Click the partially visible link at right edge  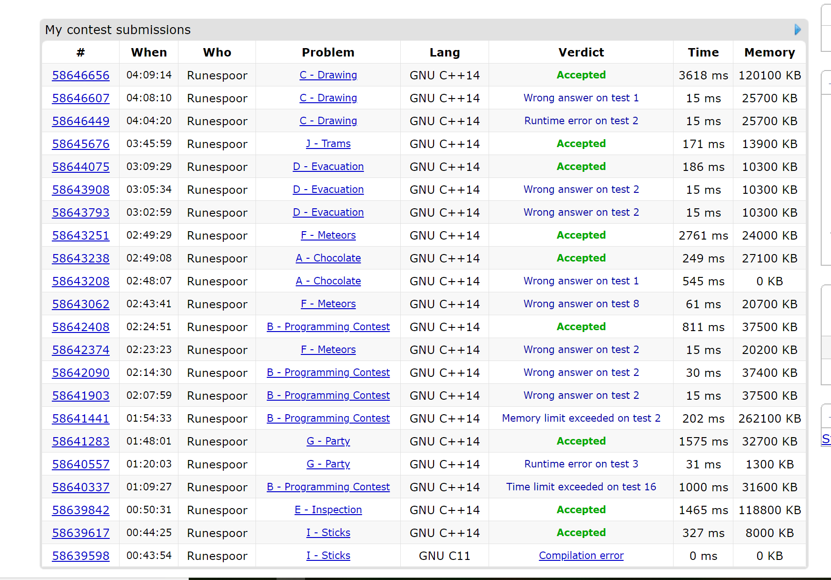[x=826, y=439]
